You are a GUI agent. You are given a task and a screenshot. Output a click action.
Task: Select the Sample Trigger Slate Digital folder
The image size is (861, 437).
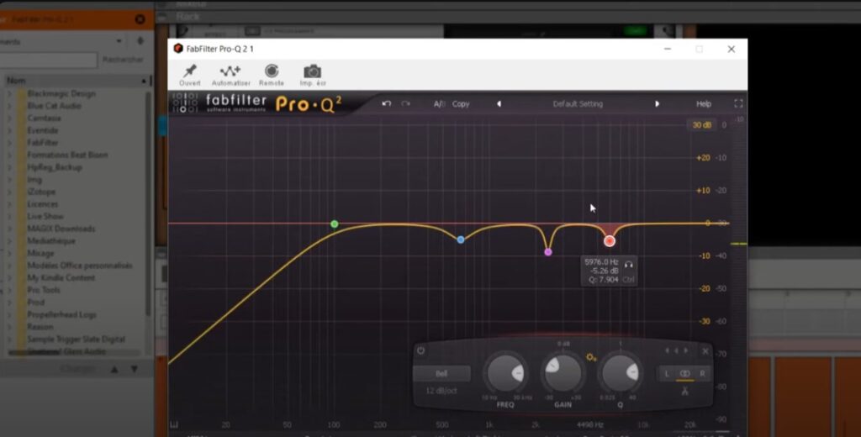point(77,340)
